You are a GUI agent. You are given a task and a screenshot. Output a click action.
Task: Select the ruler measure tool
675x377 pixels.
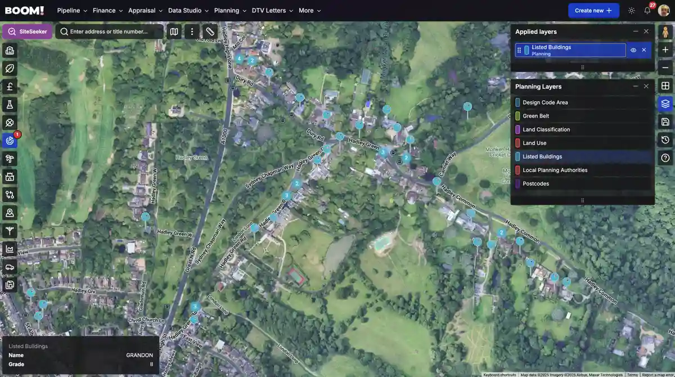pyautogui.click(x=210, y=32)
